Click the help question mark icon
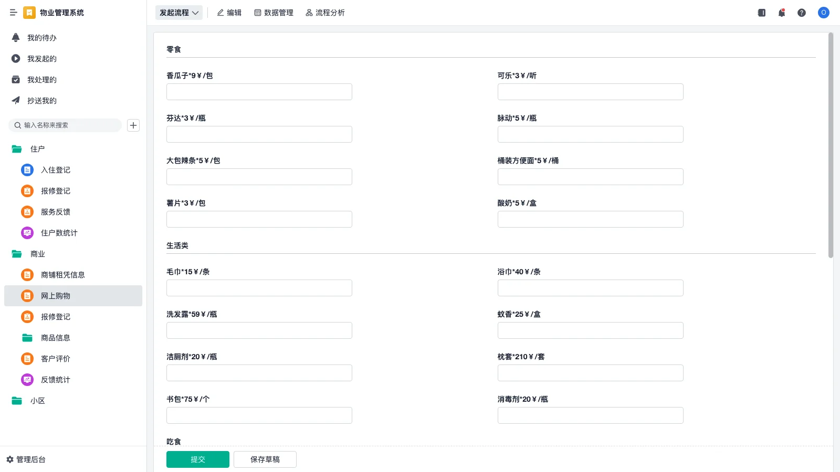 click(x=801, y=13)
